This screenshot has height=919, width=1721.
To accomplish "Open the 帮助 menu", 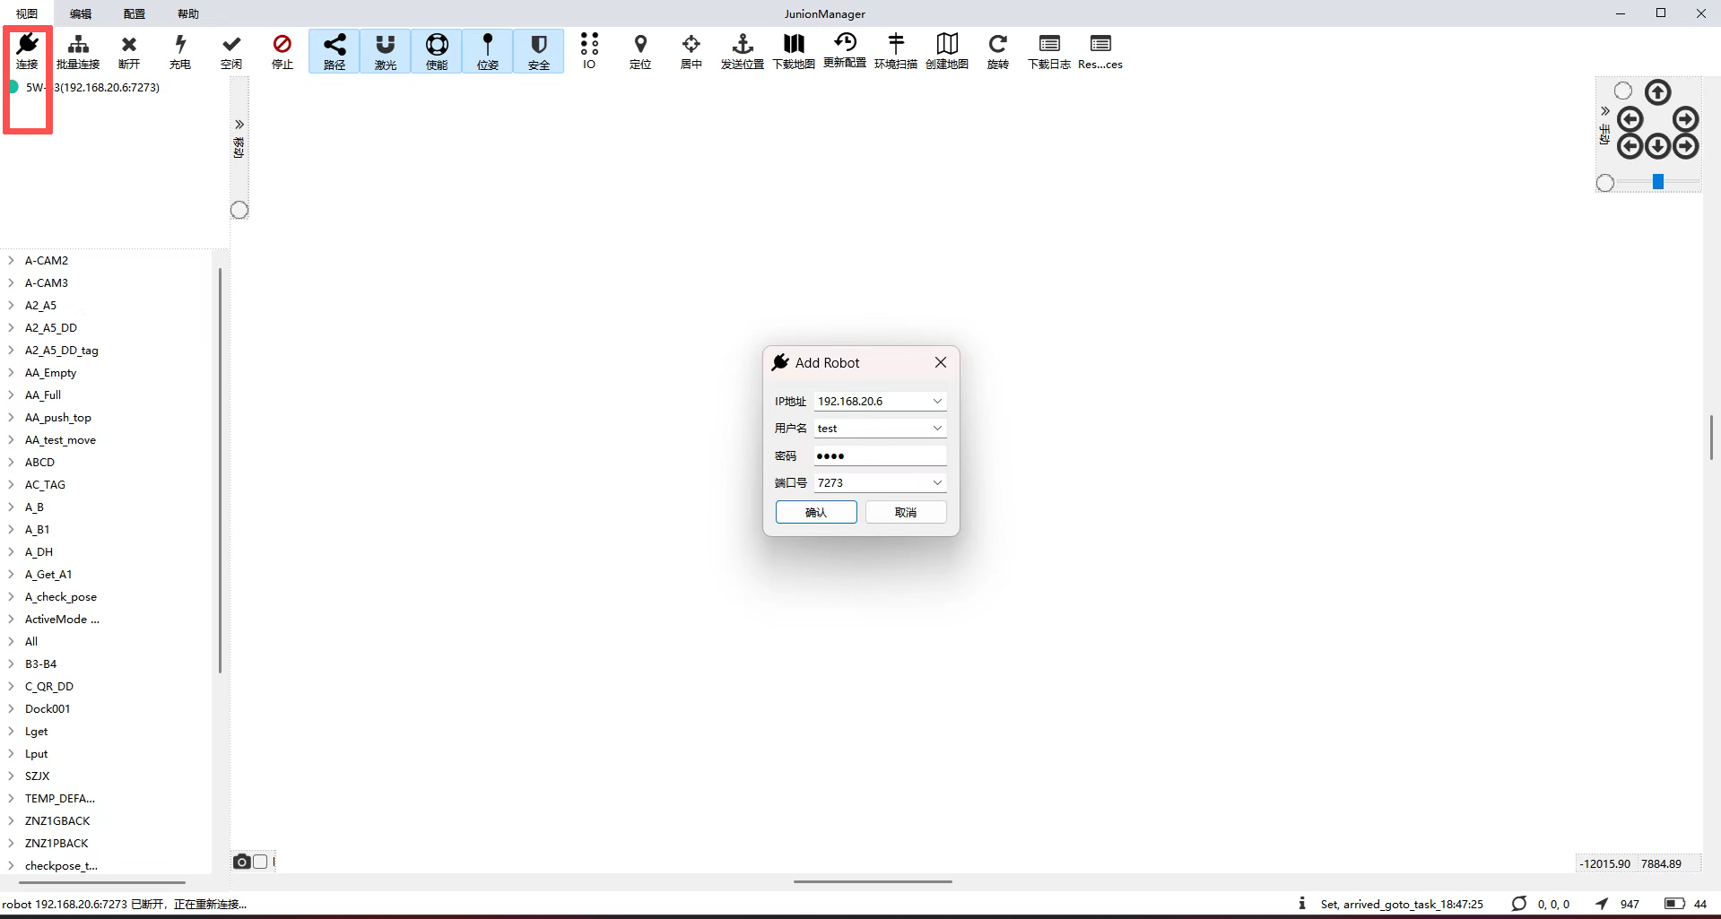I will pos(188,13).
